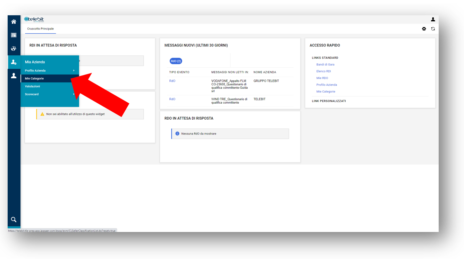
Task: Open the Mie RDO quick link
Action: click(322, 78)
